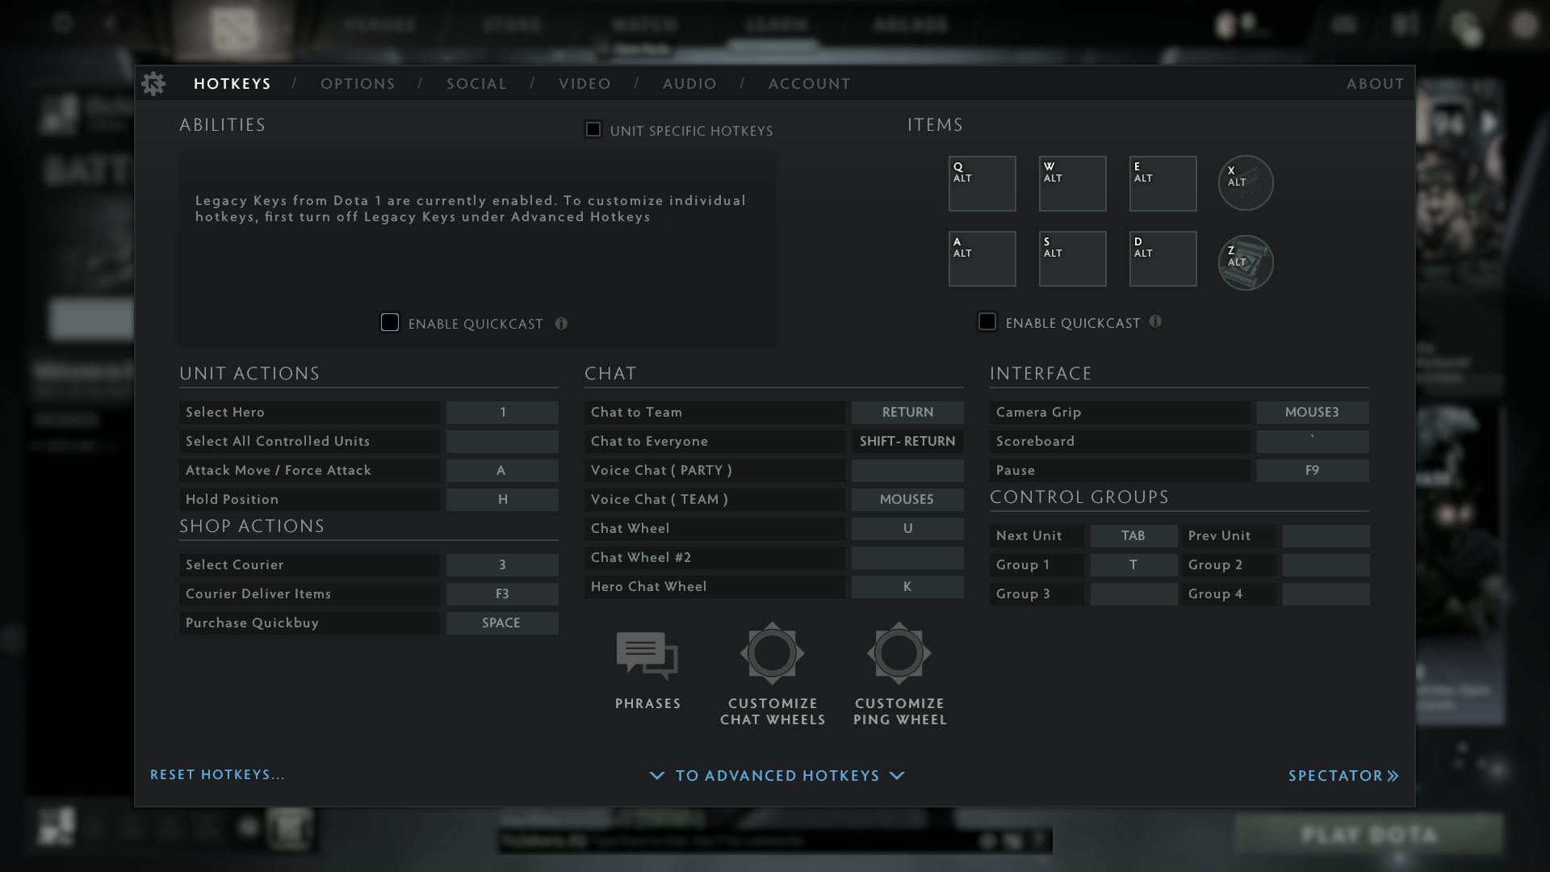Switch to the Options tab
1550x872 pixels.
[358, 84]
